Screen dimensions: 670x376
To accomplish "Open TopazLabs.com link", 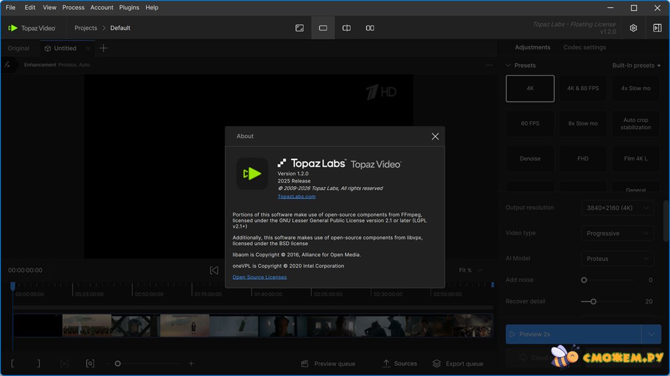I will (297, 197).
